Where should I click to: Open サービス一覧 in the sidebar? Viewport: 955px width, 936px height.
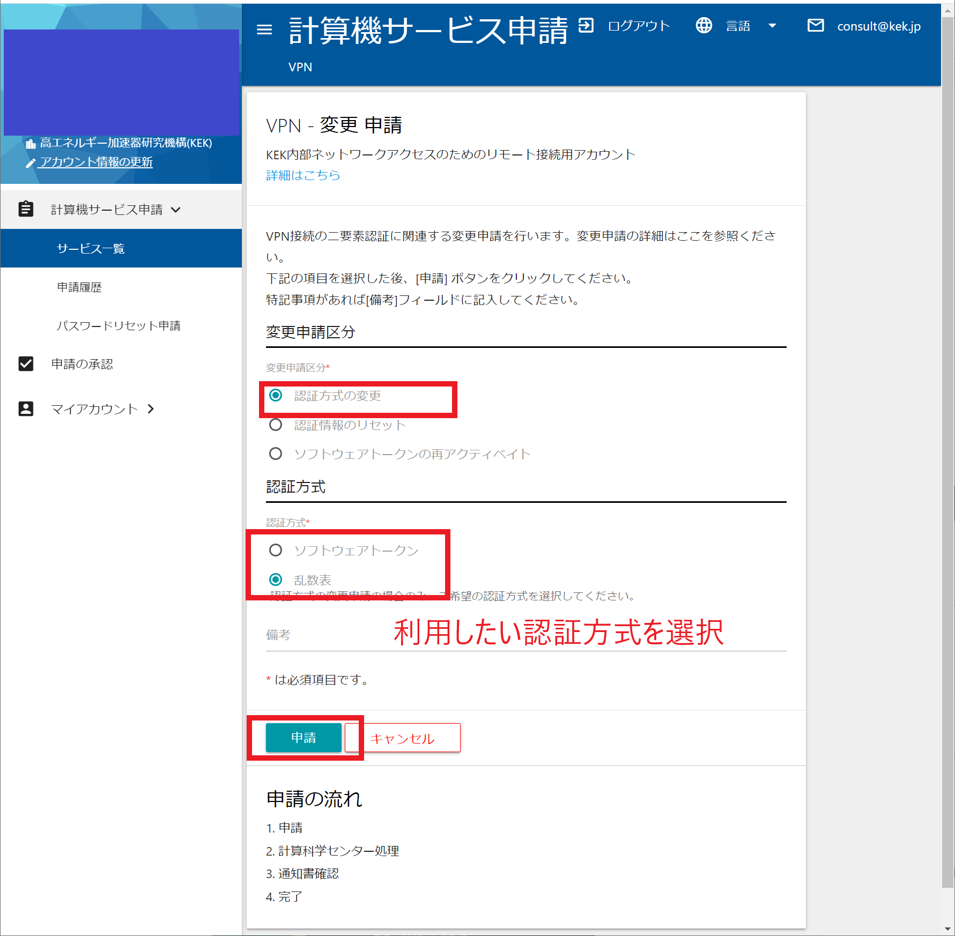pos(121,248)
